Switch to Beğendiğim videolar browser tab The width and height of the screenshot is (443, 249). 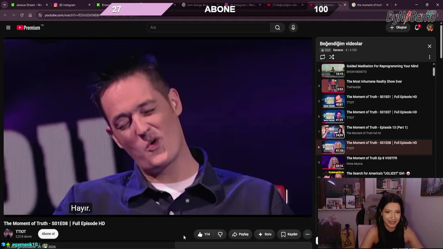pos(285,5)
